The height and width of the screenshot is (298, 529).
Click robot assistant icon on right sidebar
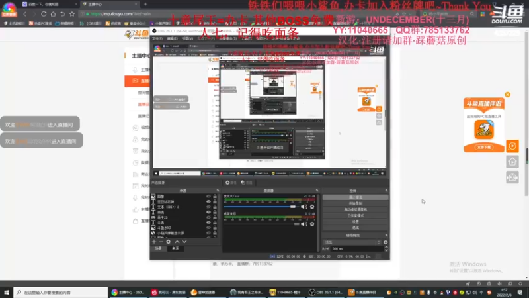[512, 177]
